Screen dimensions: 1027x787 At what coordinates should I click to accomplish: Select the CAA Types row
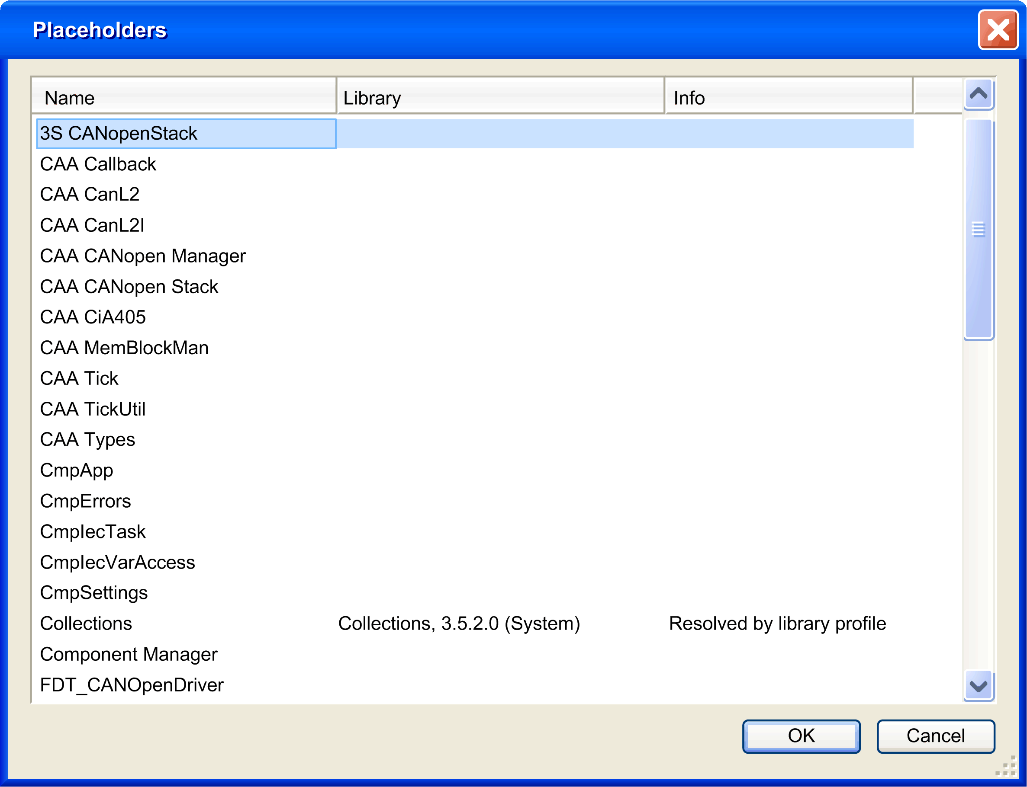pyautogui.click(x=475, y=440)
